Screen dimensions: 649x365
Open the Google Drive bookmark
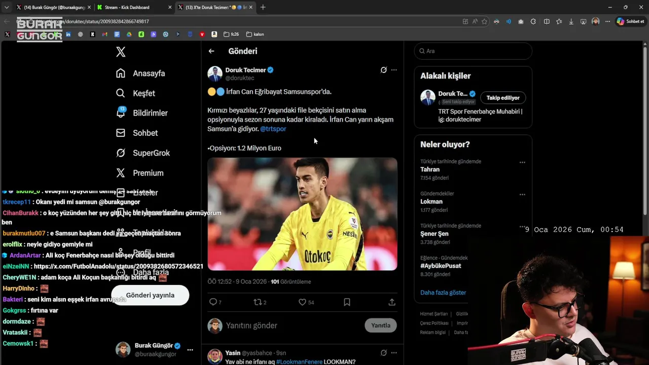click(129, 34)
